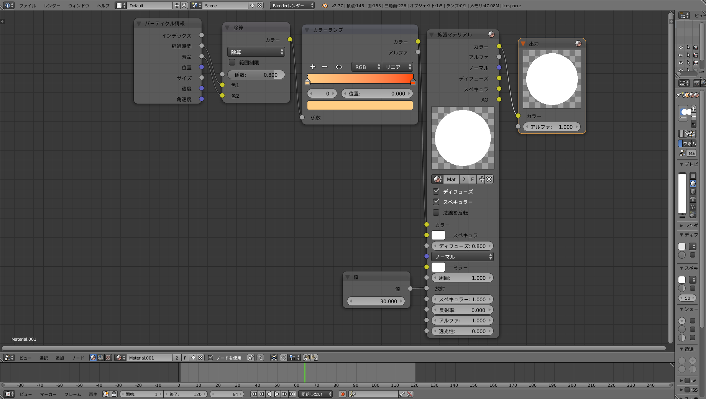
Task: Click F fake user button beside Material.001
Action: click(185, 358)
